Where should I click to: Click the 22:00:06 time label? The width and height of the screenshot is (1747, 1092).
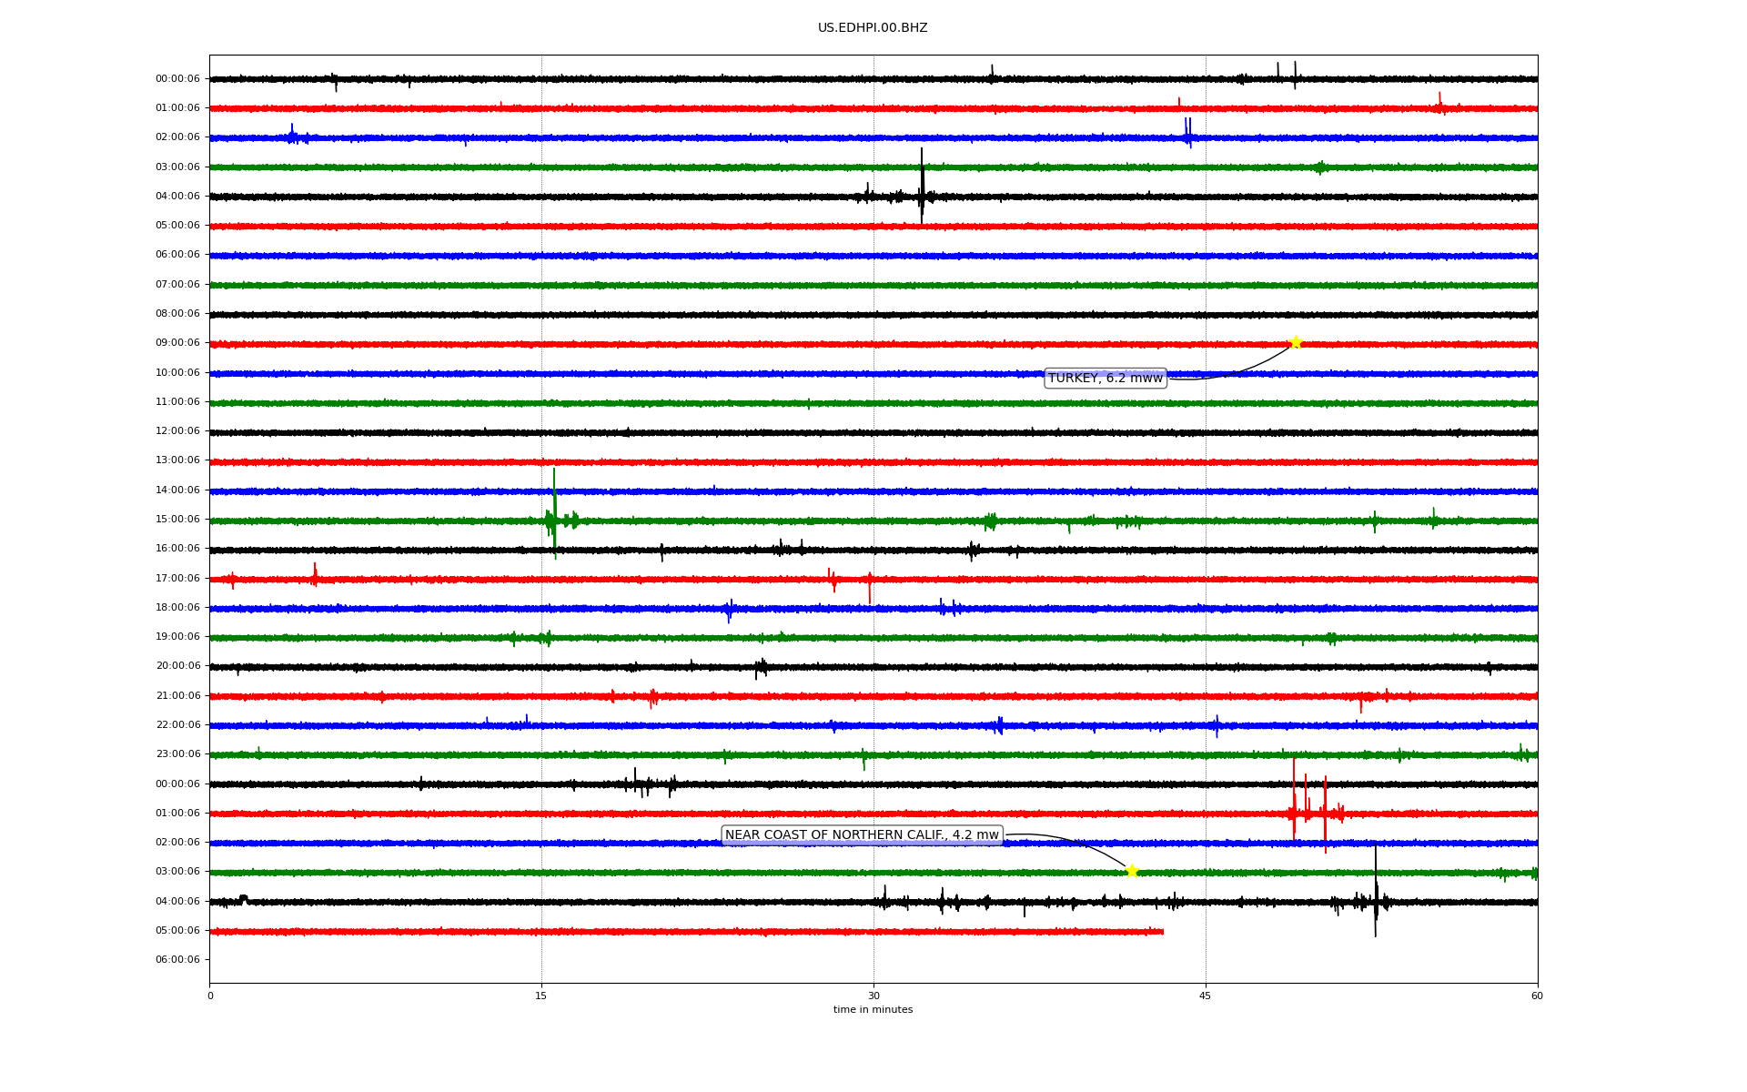tap(177, 725)
